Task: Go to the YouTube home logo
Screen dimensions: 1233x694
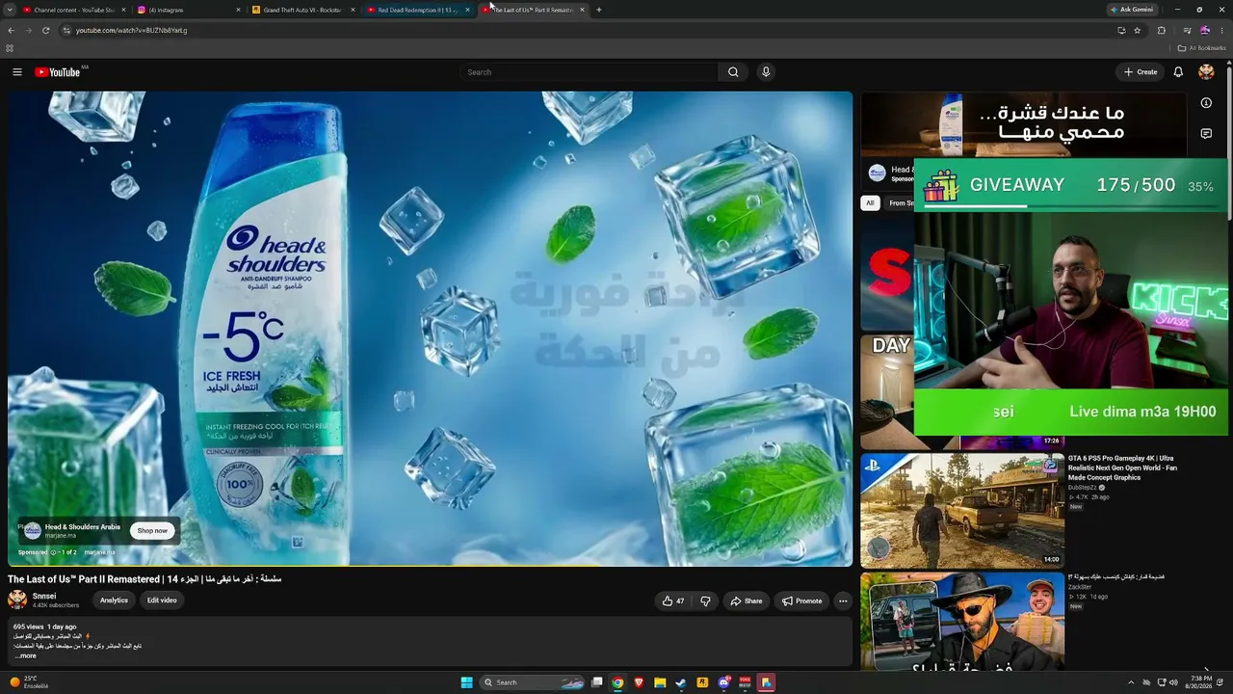Action: [x=58, y=72]
